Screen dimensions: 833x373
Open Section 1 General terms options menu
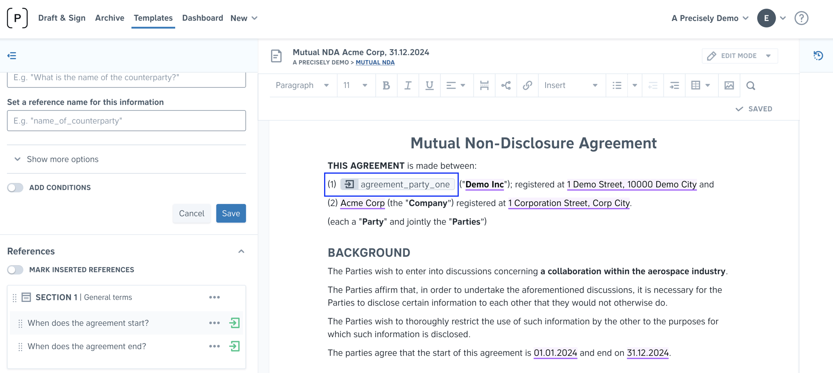(214, 298)
